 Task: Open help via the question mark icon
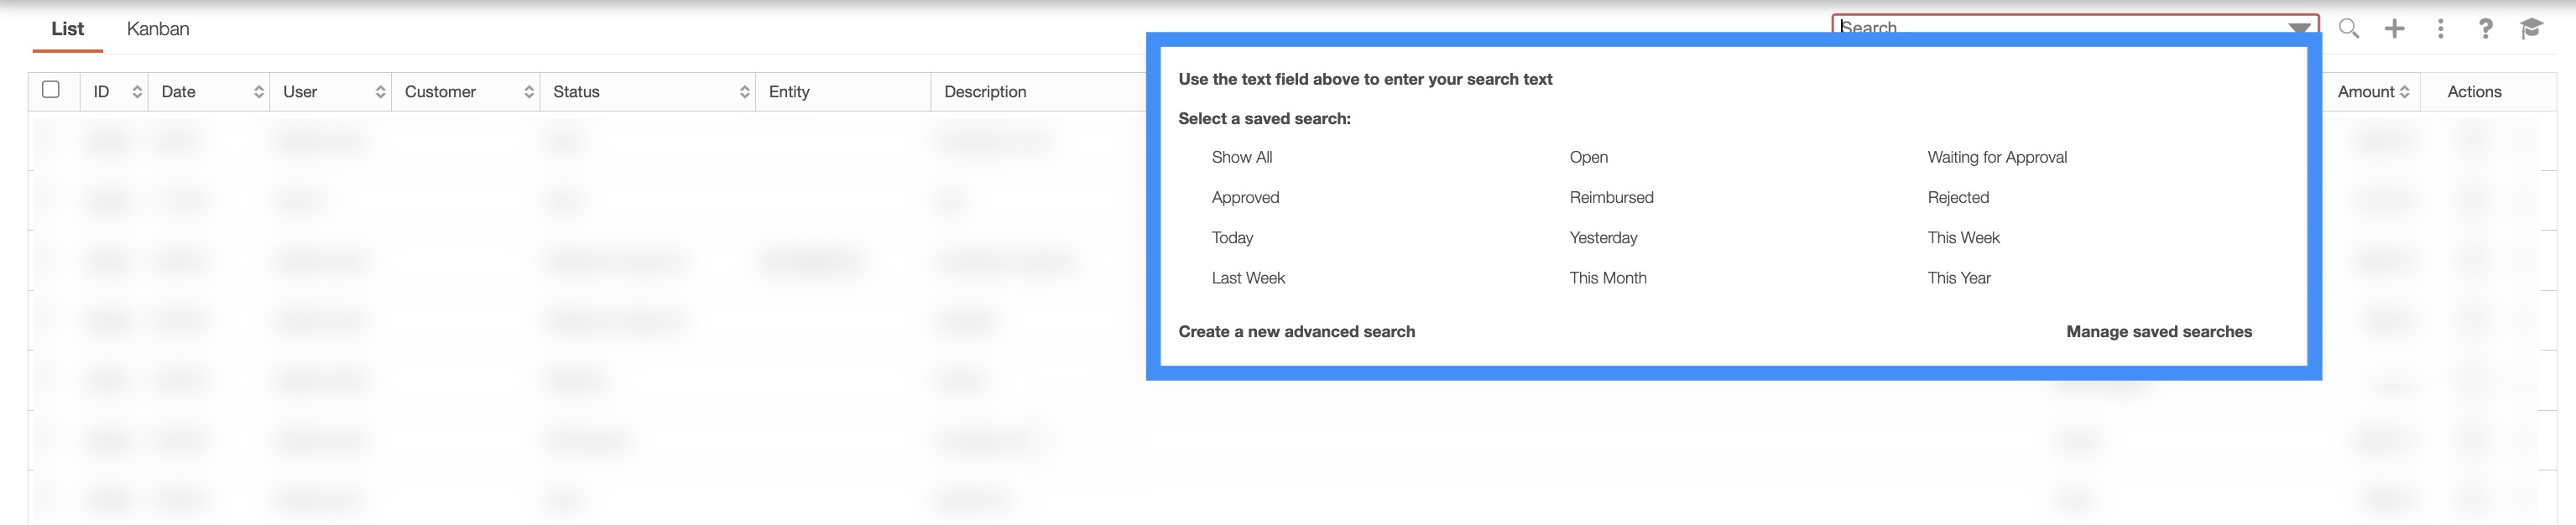point(2485,29)
